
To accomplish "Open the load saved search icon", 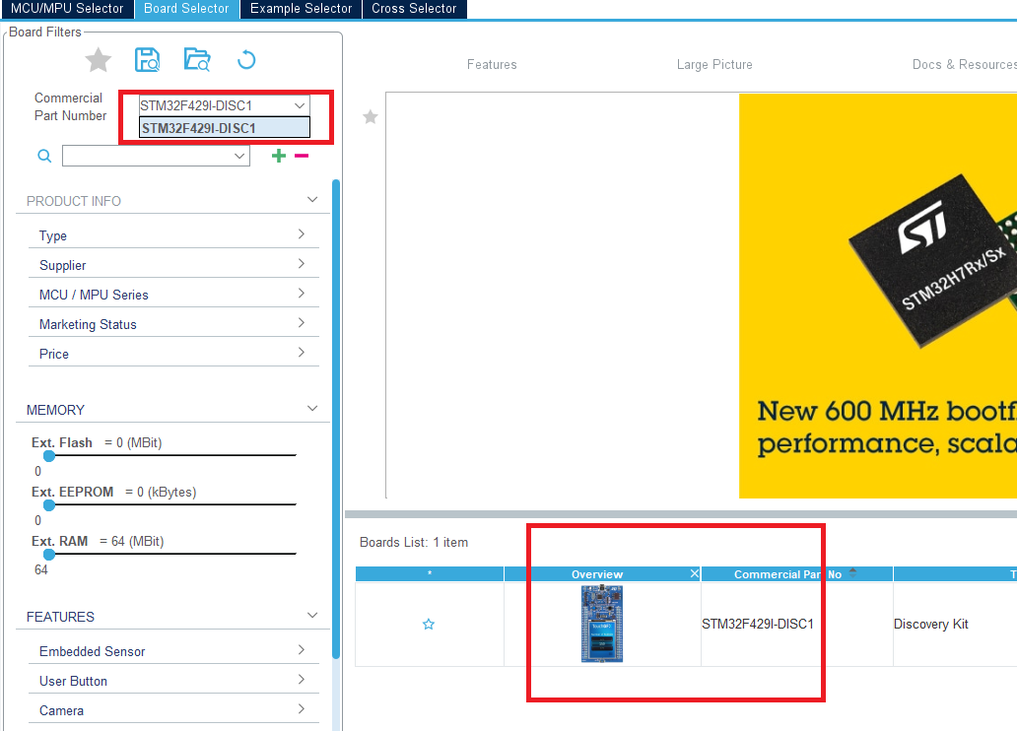I will pyautogui.click(x=196, y=59).
